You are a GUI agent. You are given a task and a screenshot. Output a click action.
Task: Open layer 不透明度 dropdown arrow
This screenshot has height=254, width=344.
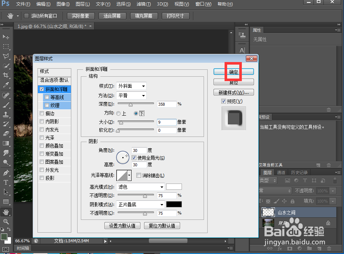(x=333, y=191)
